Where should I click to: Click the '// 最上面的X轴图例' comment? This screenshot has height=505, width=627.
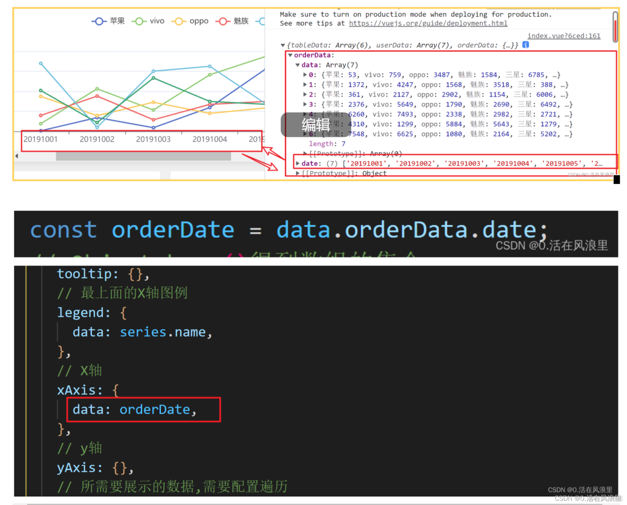pos(122,293)
